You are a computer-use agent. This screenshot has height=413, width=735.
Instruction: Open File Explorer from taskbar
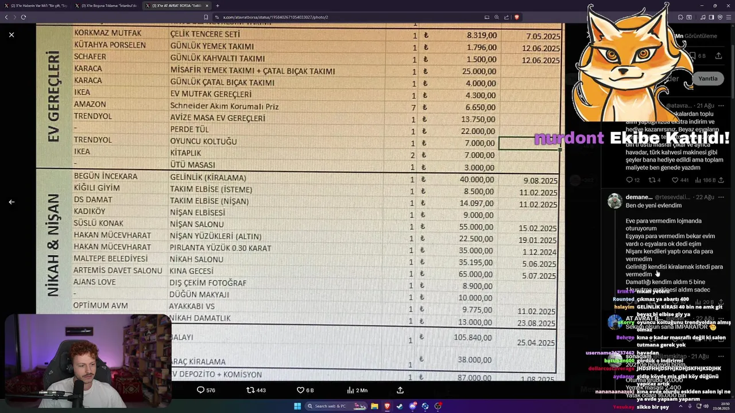(x=374, y=406)
